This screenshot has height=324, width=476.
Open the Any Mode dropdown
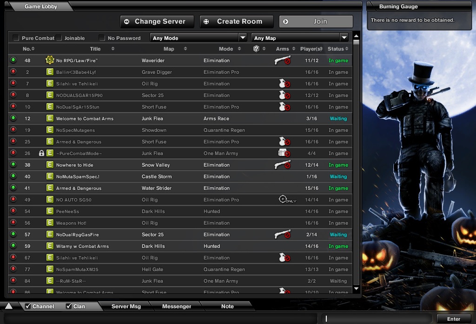point(198,38)
